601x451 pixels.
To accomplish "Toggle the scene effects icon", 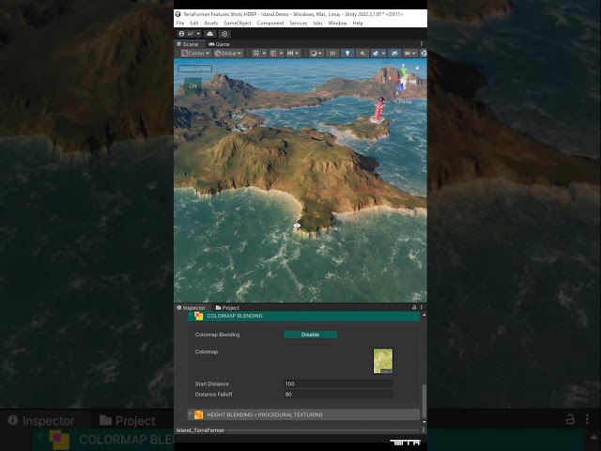I will click(376, 54).
